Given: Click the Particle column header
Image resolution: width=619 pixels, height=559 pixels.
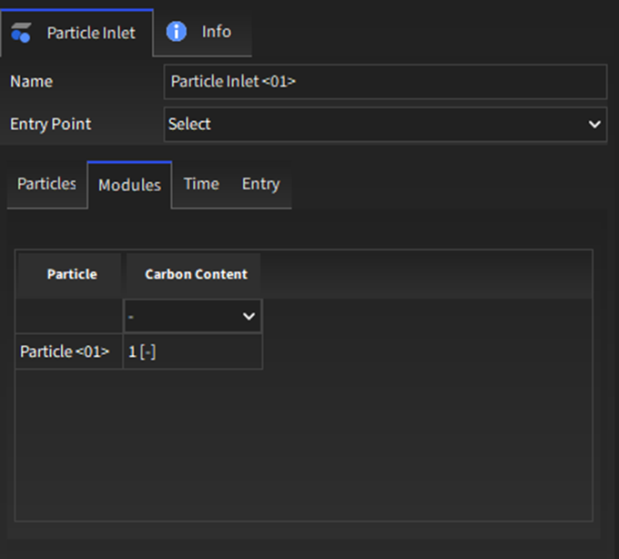Looking at the screenshot, I should pos(69,274).
